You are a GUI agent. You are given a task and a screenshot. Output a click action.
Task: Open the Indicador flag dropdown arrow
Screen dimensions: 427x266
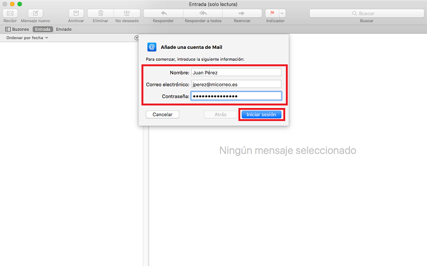pyautogui.click(x=282, y=13)
